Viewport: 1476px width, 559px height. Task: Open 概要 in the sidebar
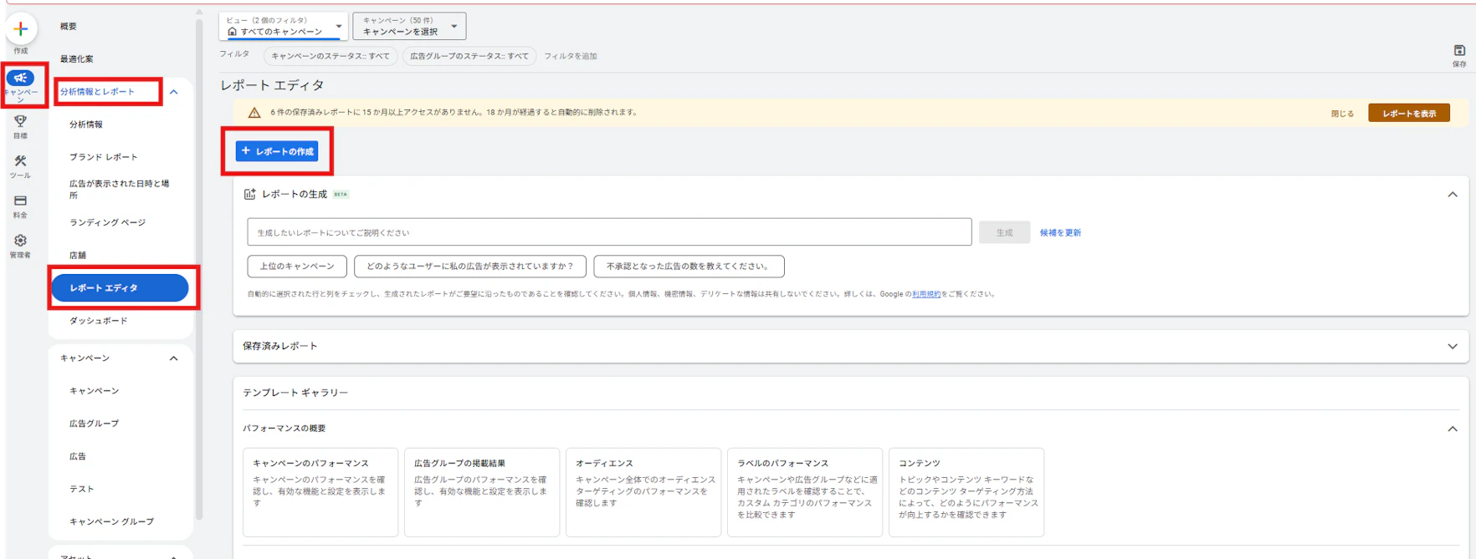click(69, 27)
